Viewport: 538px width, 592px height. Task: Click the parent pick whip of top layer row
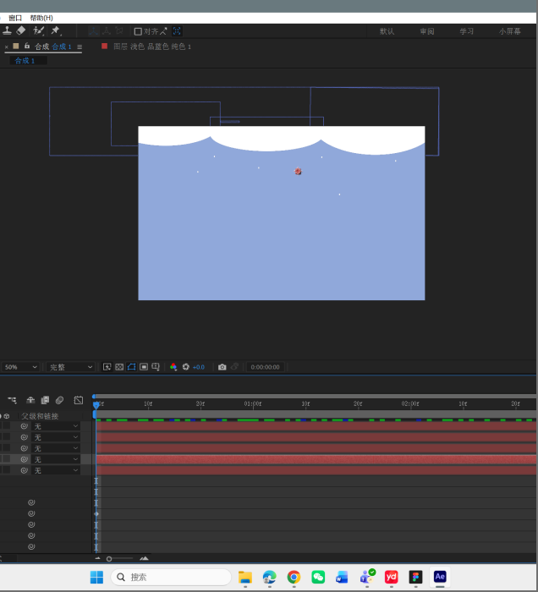pos(25,426)
